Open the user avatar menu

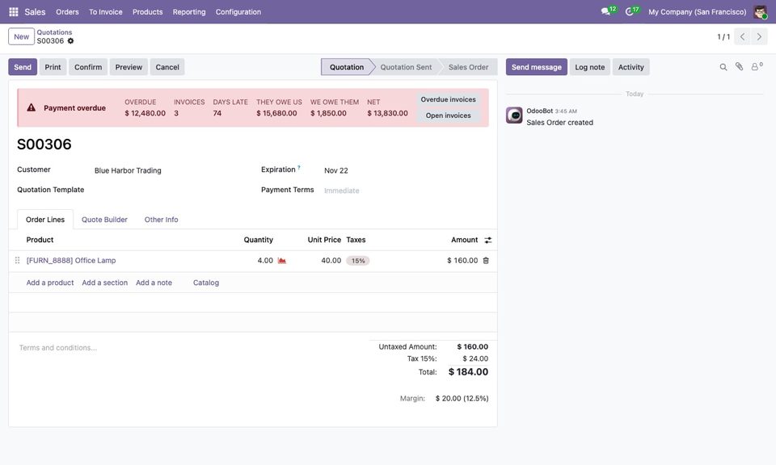[760, 12]
